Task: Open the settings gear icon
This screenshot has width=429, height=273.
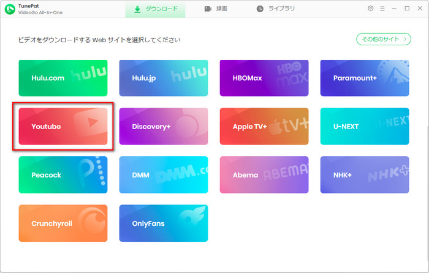Action: tap(370, 9)
